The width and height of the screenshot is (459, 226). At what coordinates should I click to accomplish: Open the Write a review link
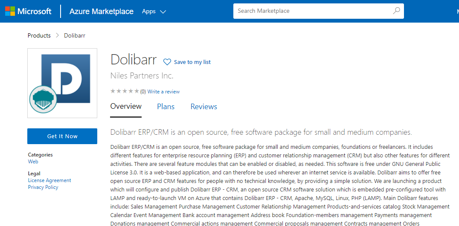tap(163, 92)
